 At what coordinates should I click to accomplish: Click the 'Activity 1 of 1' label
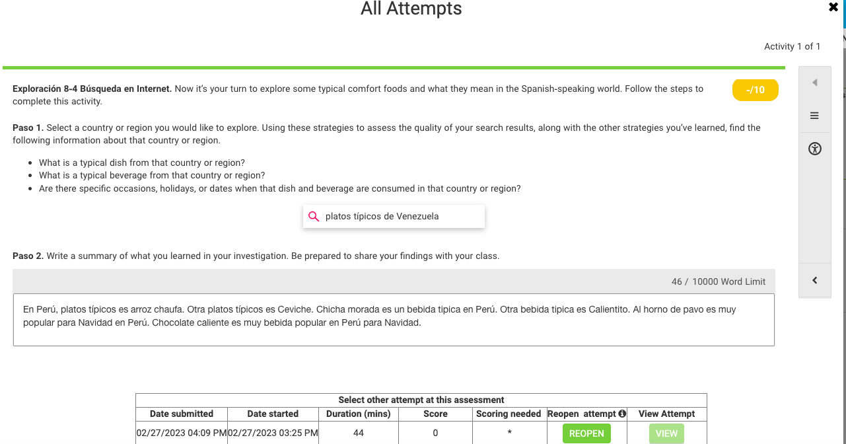[792, 46]
